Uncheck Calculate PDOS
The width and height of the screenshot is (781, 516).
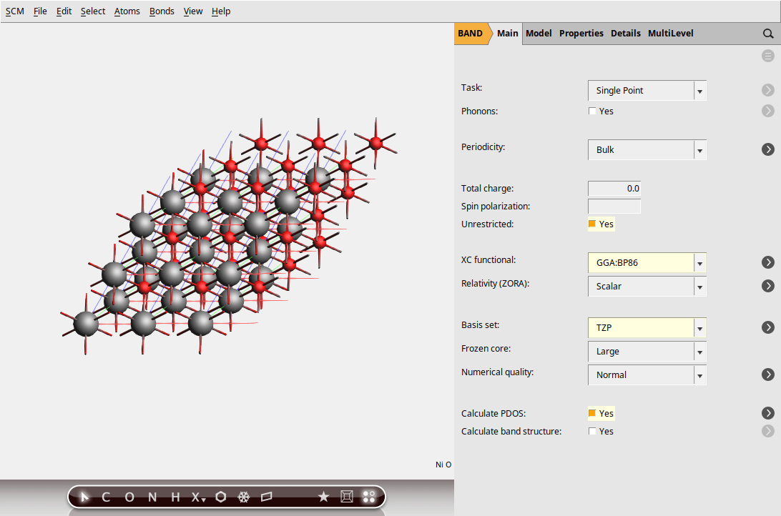pos(594,413)
